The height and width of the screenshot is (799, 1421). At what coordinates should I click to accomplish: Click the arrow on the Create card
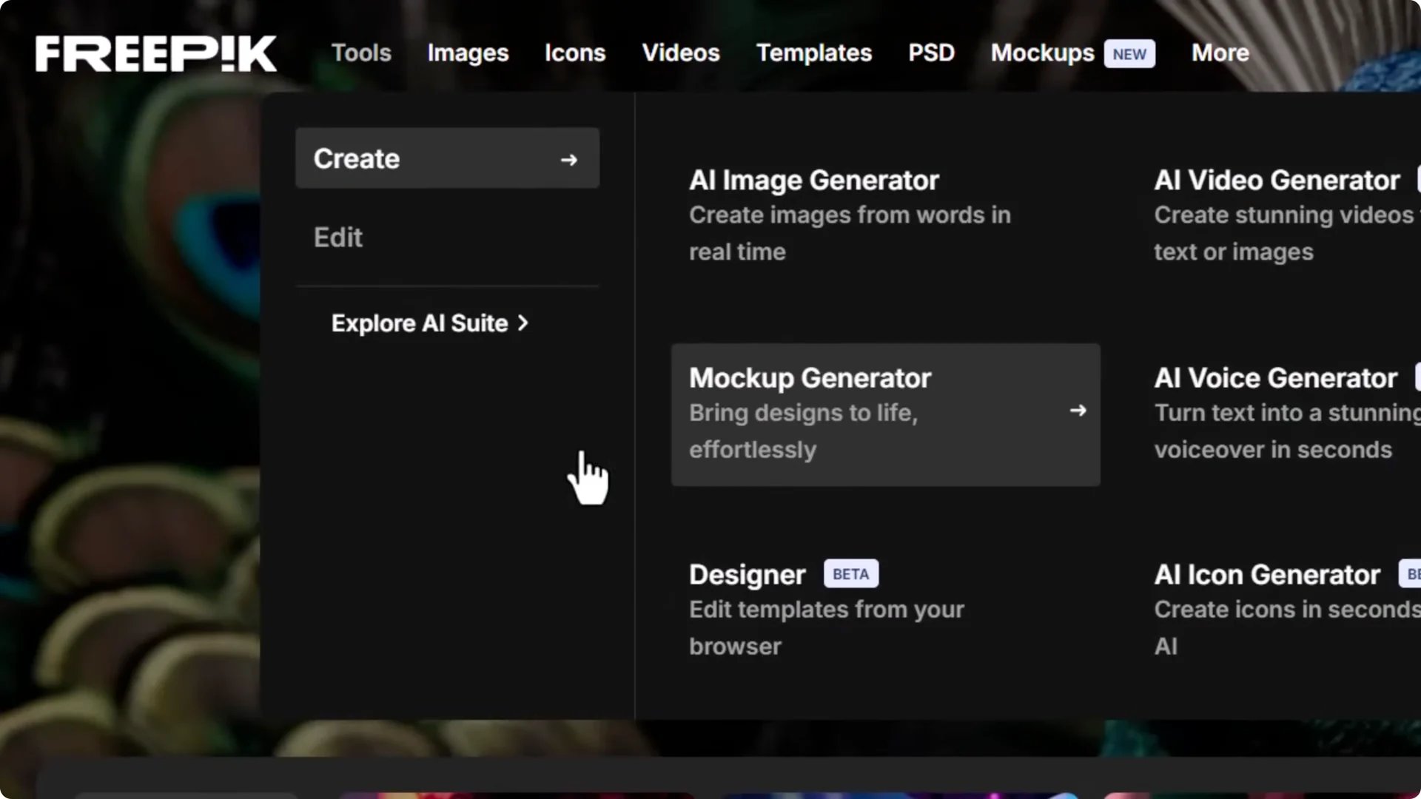point(569,159)
